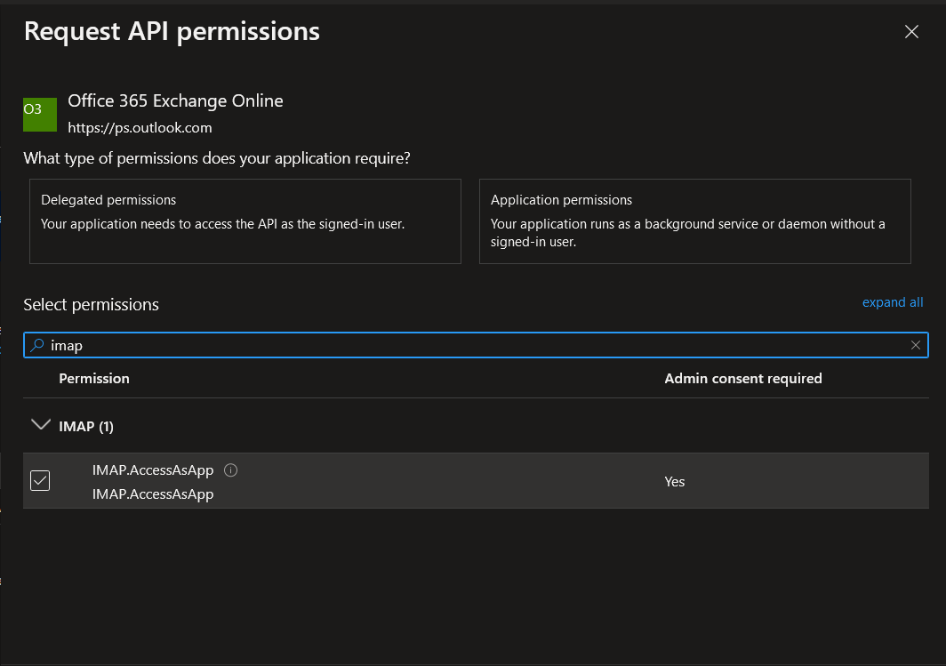The image size is (946, 666).
Task: Click the permission type question text
Action: [217, 158]
